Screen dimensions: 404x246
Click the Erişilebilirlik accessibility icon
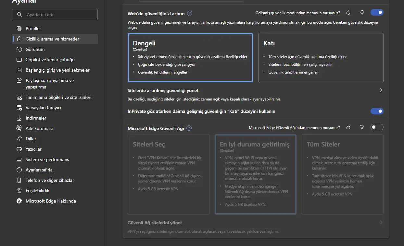click(x=19, y=191)
